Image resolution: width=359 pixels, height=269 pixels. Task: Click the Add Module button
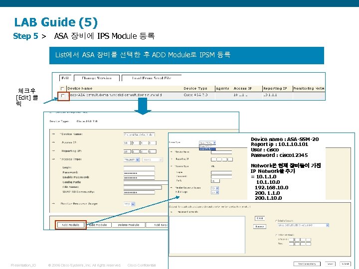71,225
